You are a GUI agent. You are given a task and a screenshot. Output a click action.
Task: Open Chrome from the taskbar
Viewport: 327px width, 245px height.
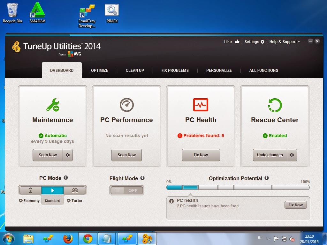click(88, 239)
